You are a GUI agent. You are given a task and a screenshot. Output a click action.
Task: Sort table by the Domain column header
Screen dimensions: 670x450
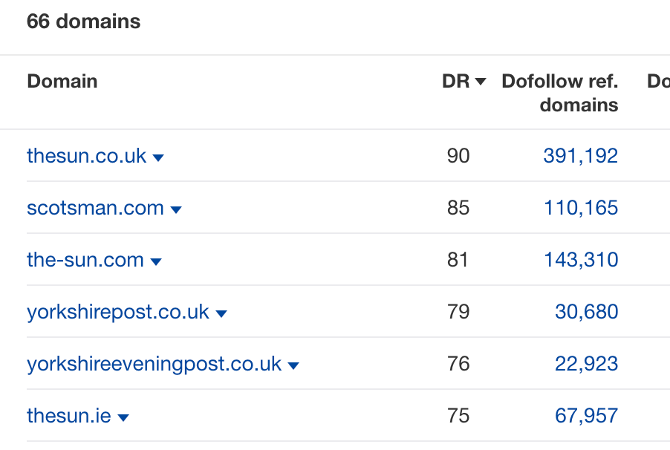tap(62, 82)
